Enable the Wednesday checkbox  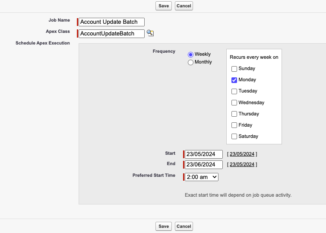click(x=234, y=102)
